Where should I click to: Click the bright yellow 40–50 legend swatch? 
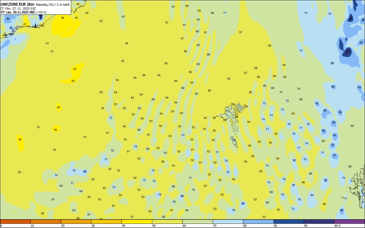137,221
